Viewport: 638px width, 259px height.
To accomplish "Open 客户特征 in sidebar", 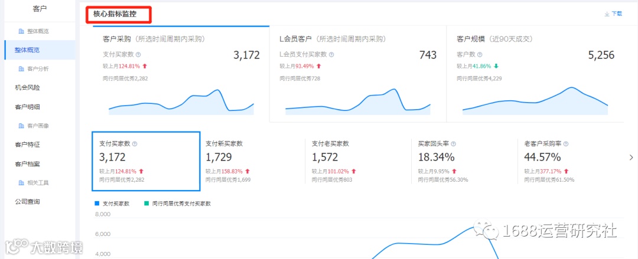I will tap(27, 145).
